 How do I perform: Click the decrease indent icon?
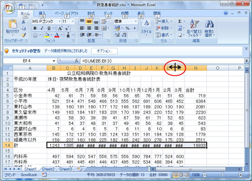tap(82, 35)
